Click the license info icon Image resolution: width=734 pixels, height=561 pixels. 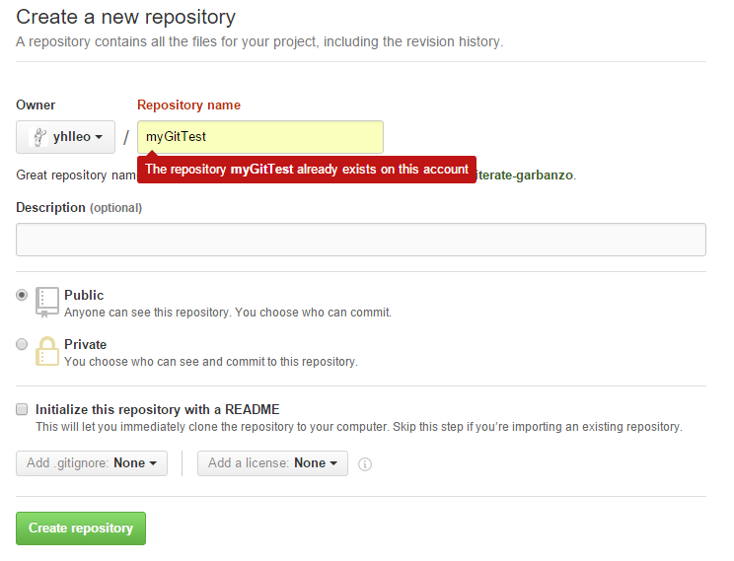coord(365,464)
